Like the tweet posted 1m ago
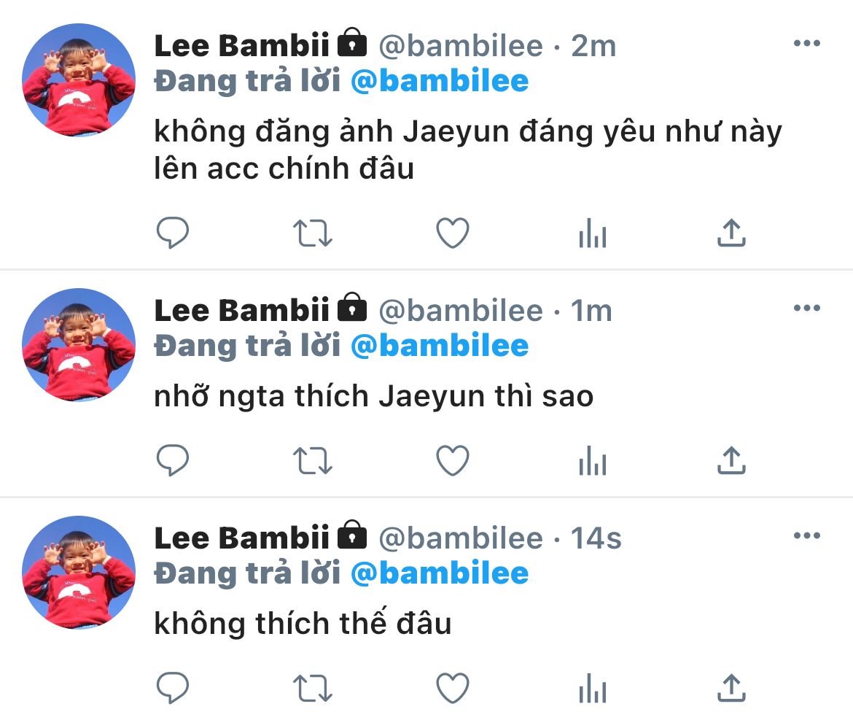Screen dimensions: 853x720 (x=453, y=460)
